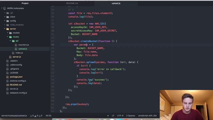Open the .editorconfig file
The width and height of the screenshot is (213, 120).
[x=16, y=65]
